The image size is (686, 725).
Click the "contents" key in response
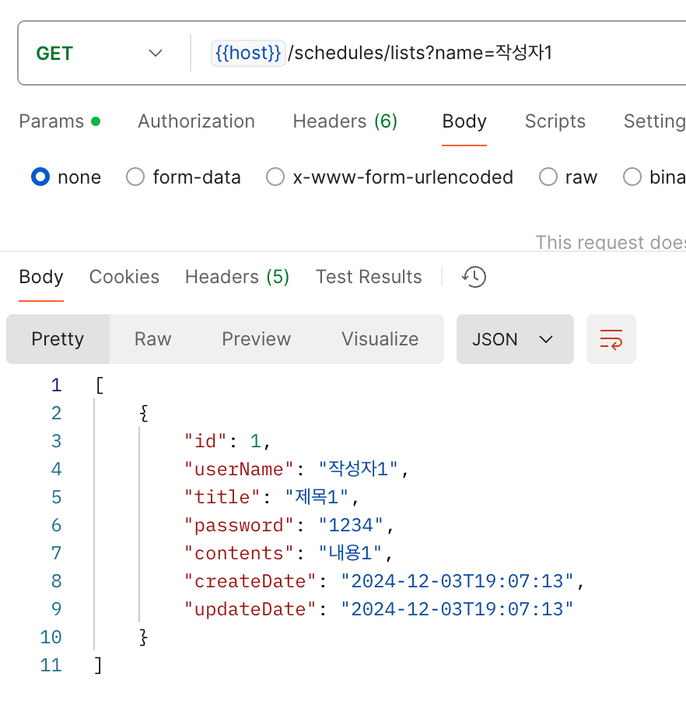click(239, 553)
